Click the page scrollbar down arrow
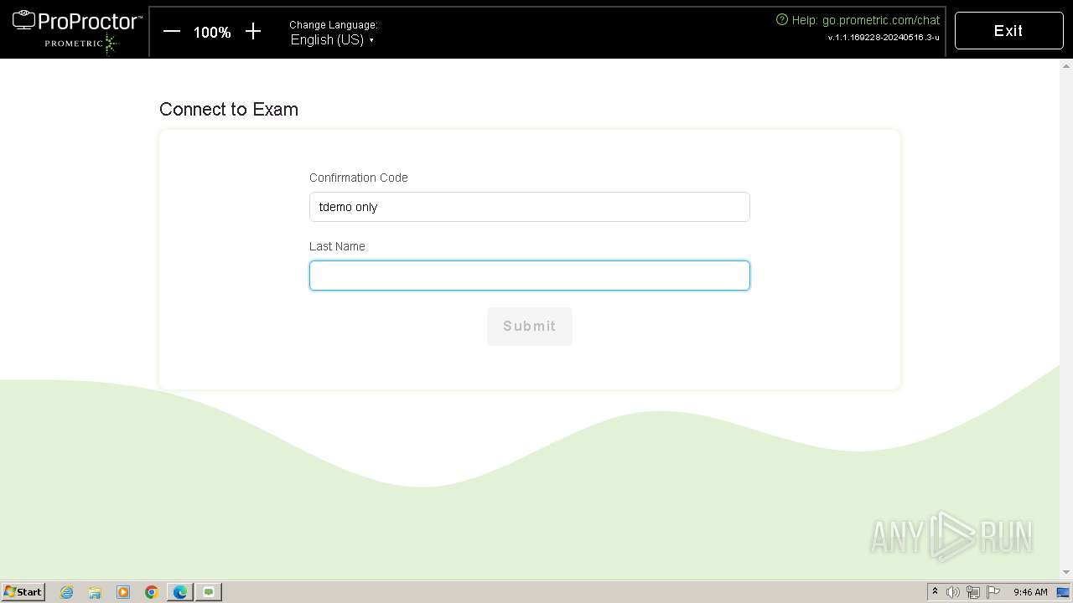1073x603 pixels. pyautogui.click(x=1066, y=573)
